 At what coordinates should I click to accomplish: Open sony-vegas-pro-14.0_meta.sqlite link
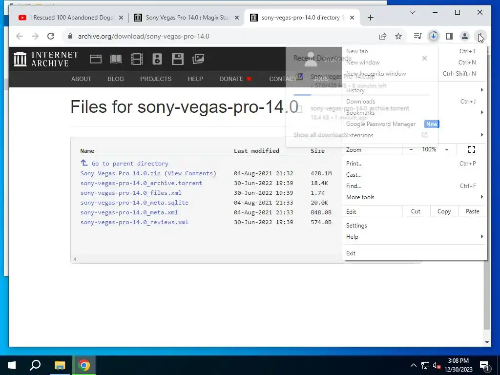click(134, 203)
